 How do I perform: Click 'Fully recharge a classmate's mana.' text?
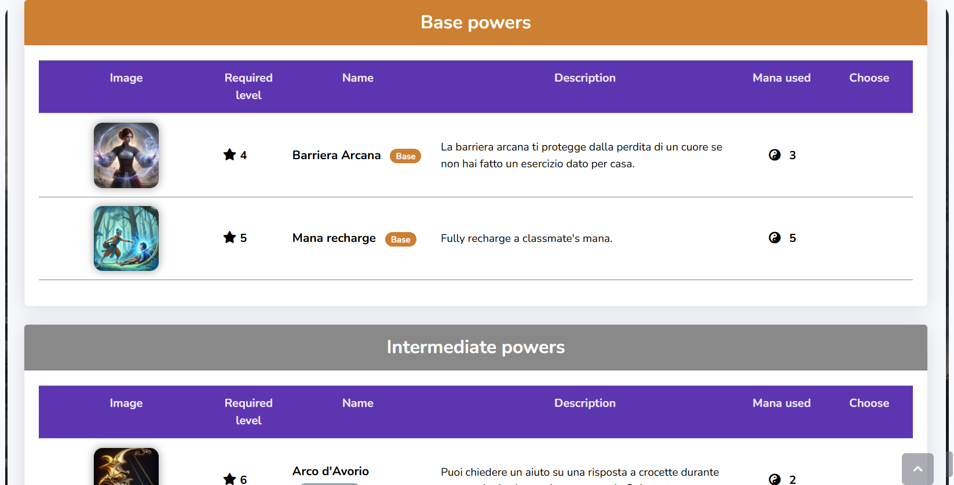527,238
